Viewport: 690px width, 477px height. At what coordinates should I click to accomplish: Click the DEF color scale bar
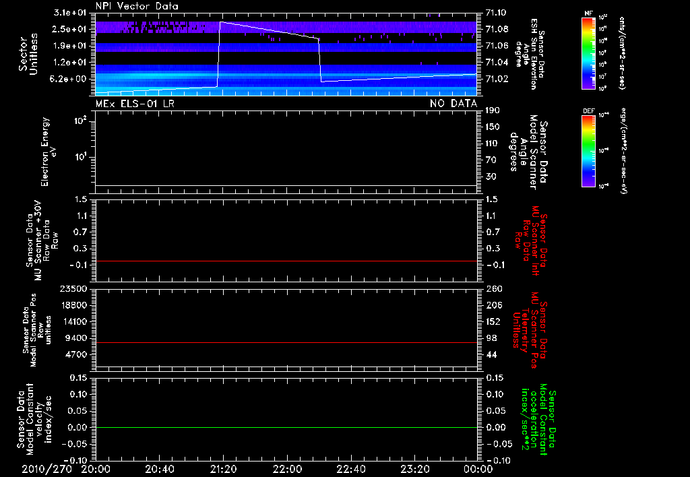[x=590, y=150]
